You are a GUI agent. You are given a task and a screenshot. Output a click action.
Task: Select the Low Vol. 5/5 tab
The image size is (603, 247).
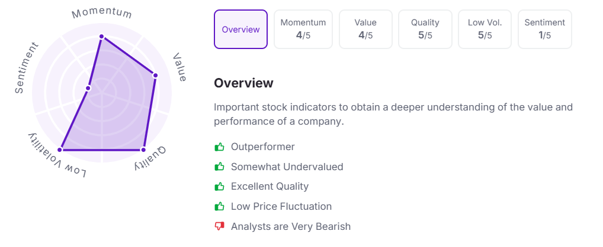(x=485, y=29)
